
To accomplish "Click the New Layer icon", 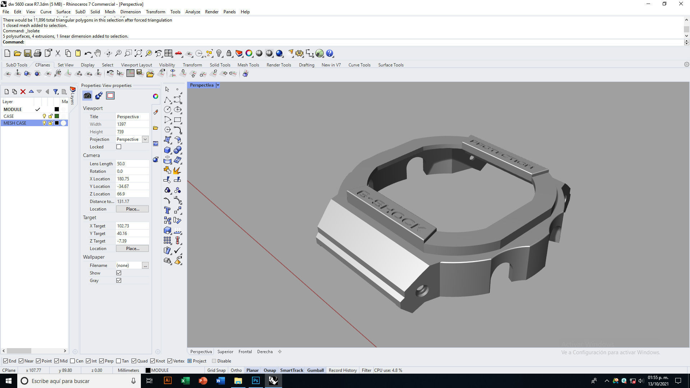I will (6, 92).
